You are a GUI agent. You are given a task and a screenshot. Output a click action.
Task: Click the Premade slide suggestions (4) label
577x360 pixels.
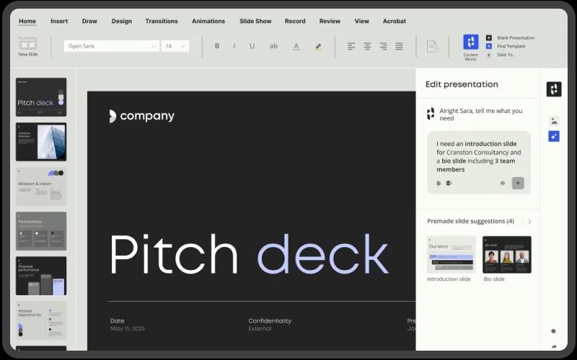[471, 221]
